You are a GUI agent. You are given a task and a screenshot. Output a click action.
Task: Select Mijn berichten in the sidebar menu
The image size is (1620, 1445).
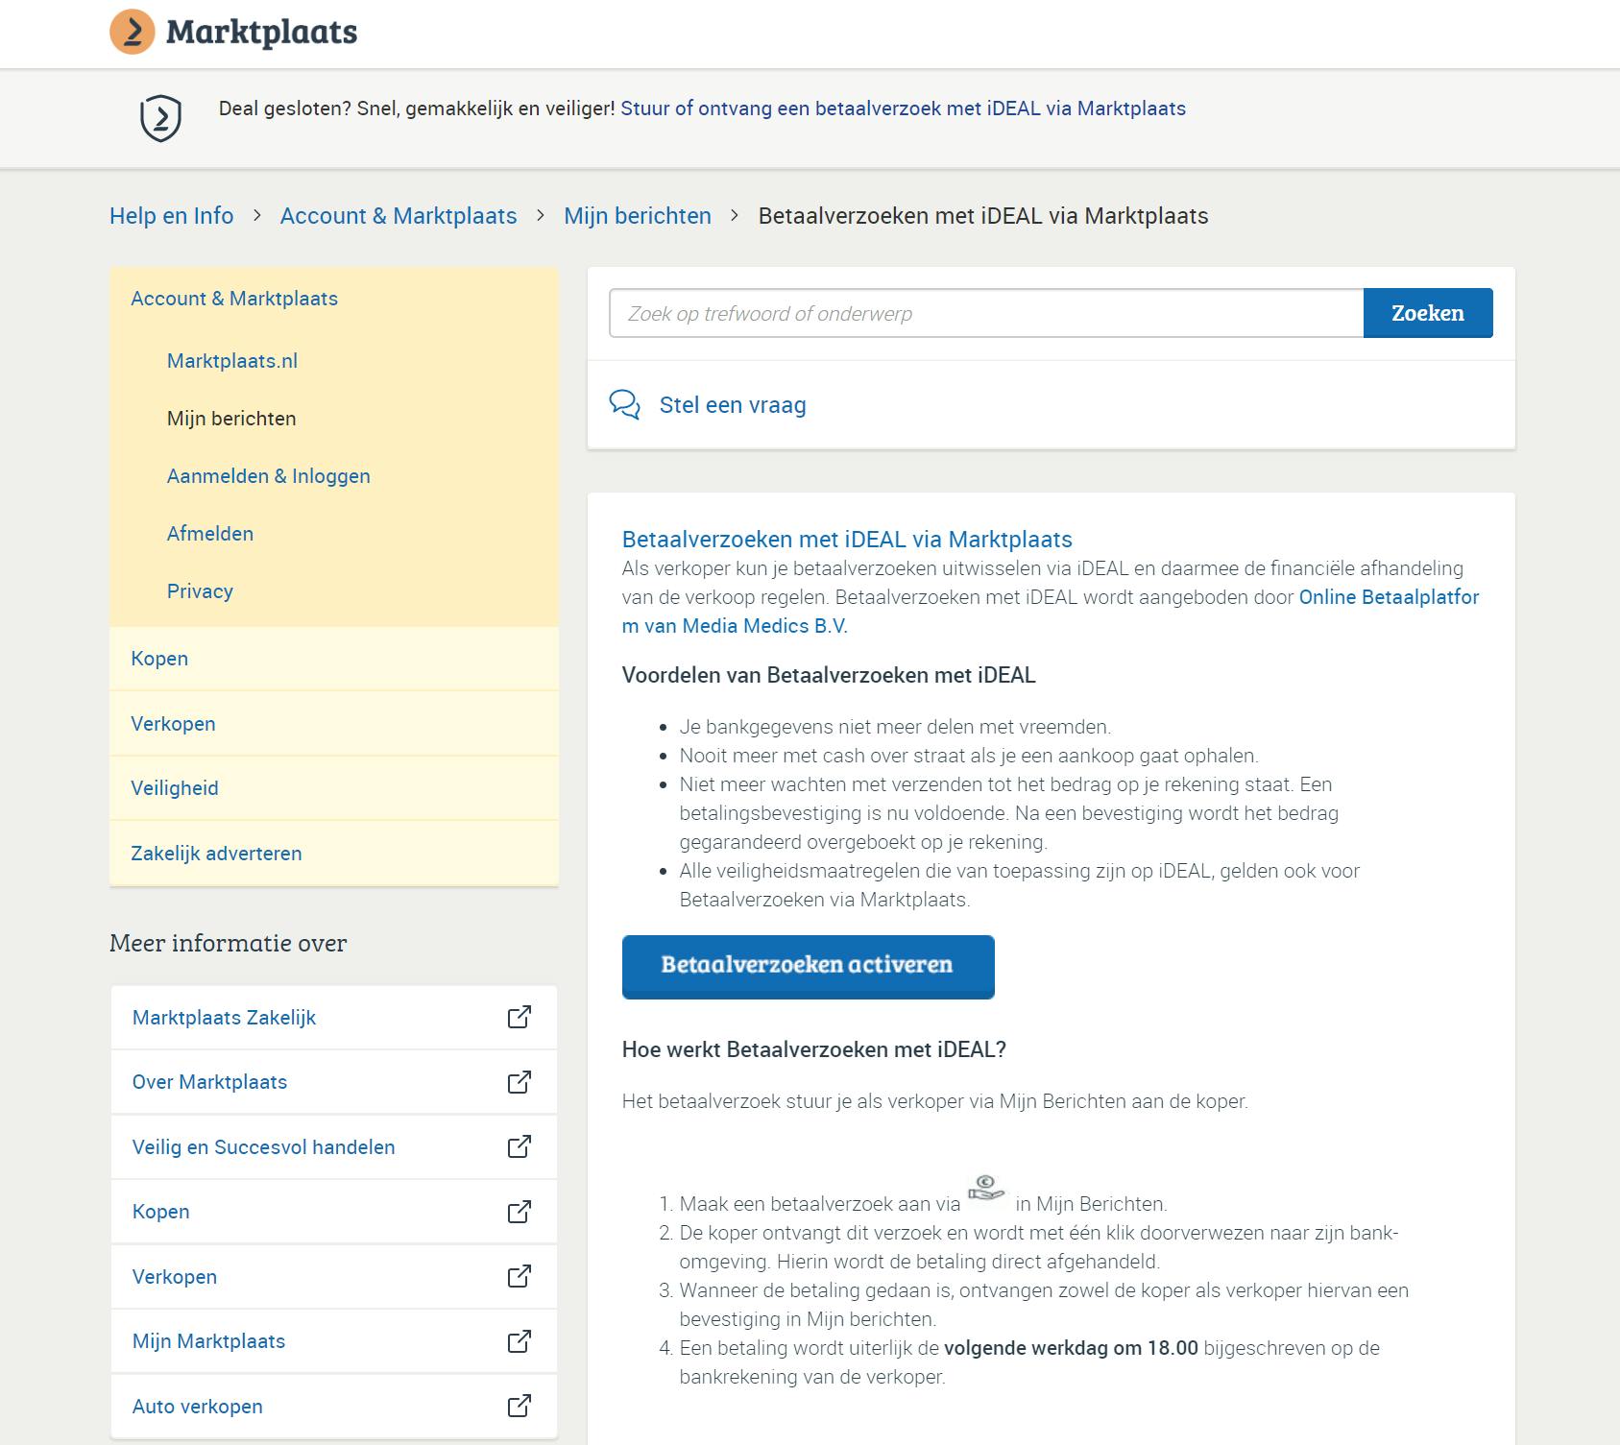(231, 418)
